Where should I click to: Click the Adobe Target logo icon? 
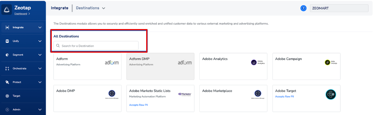331,95
